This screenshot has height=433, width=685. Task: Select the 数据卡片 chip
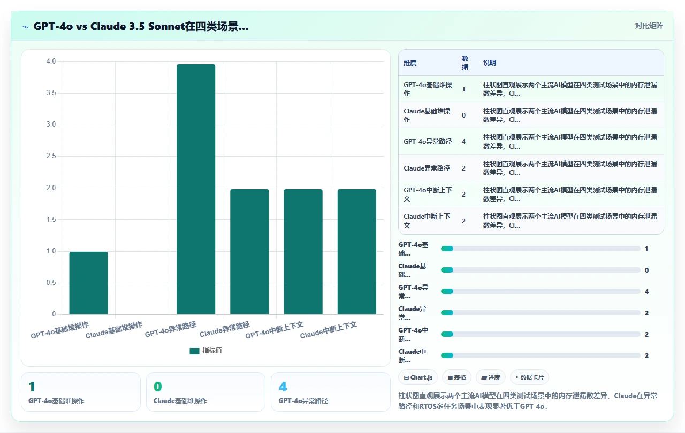(529, 377)
